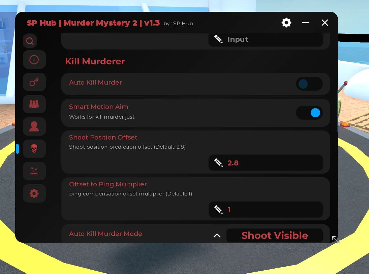This screenshot has width=369, height=274.
Task: Click the 'Works for kill murder just' description
Action: (x=102, y=117)
